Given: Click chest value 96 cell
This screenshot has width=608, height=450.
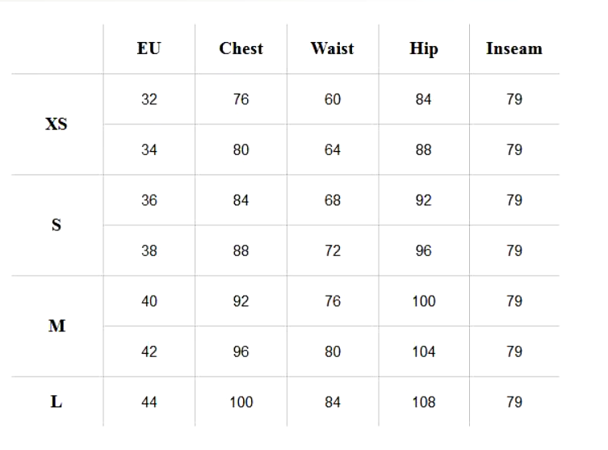Looking at the screenshot, I should pos(241,351).
